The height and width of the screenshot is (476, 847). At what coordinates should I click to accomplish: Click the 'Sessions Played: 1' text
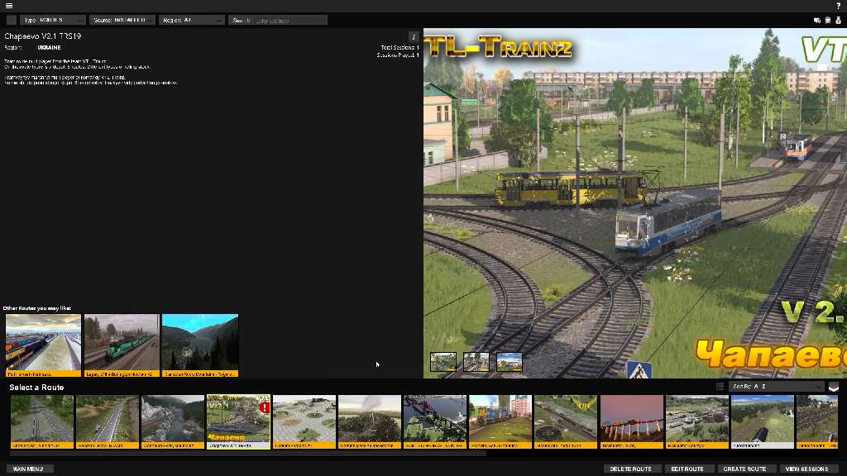pos(398,55)
